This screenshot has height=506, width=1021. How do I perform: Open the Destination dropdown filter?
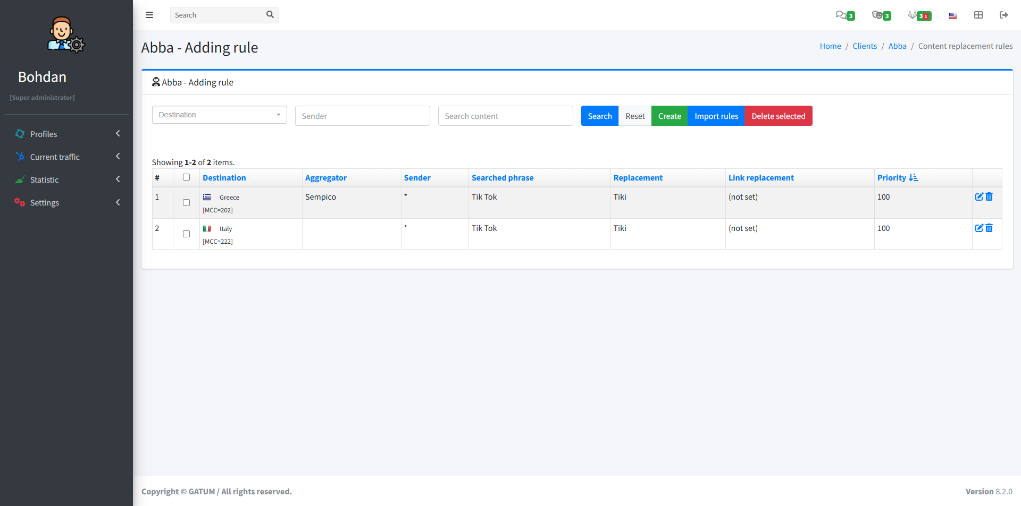[x=219, y=115]
